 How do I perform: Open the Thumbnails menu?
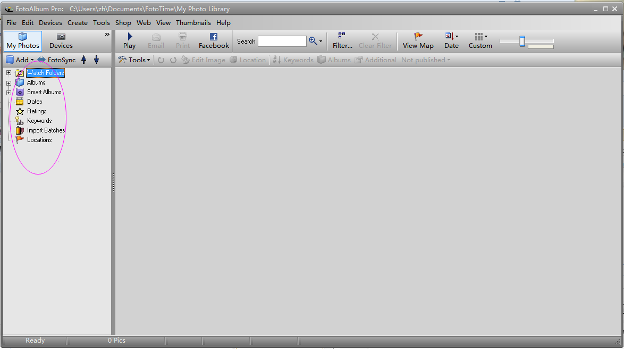point(193,23)
